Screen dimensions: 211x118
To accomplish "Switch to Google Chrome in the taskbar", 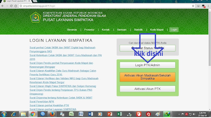I will (x=33, y=114).
